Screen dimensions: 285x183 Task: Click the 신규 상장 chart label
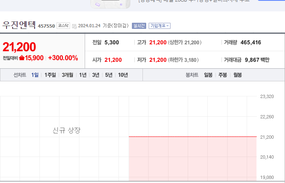pyautogui.click(x=66, y=130)
